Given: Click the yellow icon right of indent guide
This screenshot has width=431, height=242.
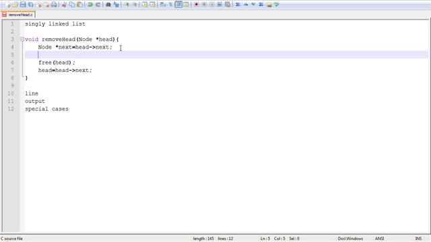Looking at the screenshot, I should [187, 5].
